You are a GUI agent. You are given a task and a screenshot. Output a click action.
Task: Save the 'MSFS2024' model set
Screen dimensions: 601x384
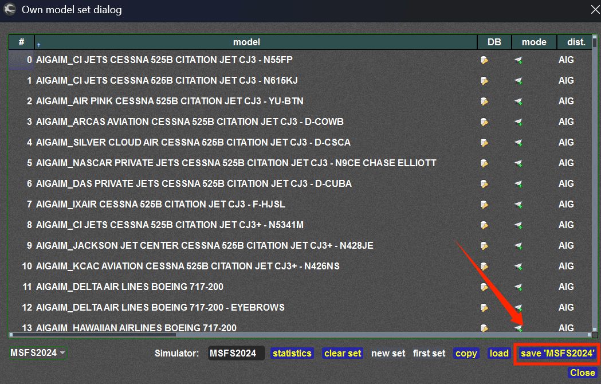(557, 353)
